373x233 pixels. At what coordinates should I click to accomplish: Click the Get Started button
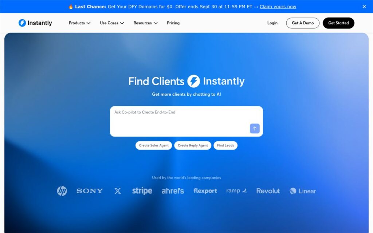click(x=338, y=23)
